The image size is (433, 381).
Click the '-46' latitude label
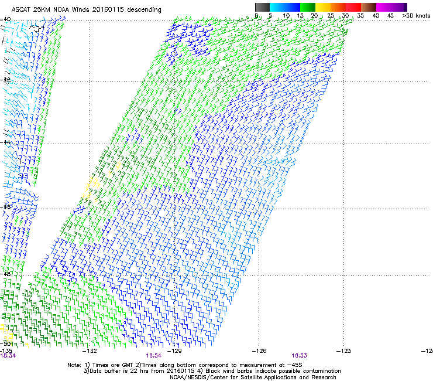(x=5, y=207)
